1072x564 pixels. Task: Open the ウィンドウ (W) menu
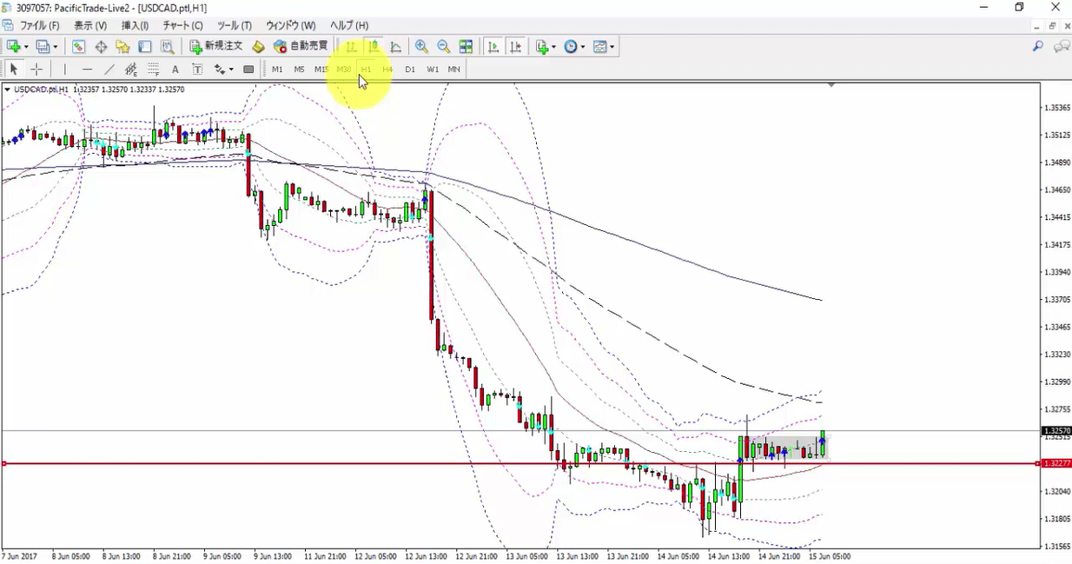click(291, 25)
